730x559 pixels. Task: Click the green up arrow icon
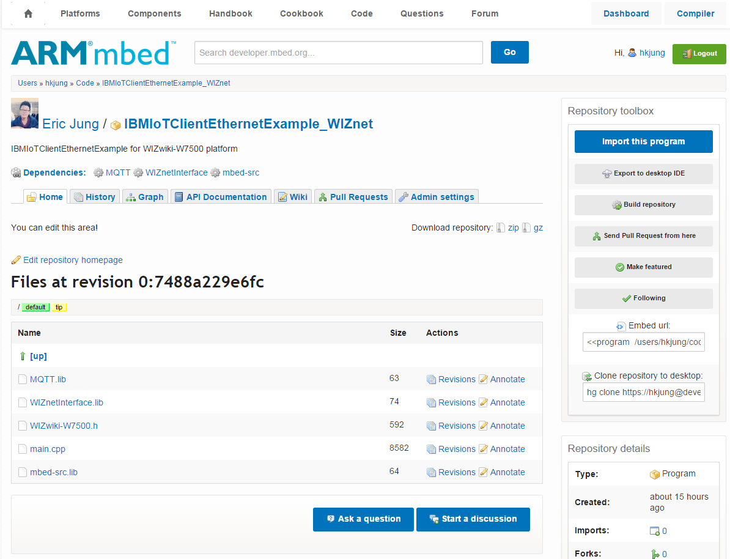click(x=23, y=357)
